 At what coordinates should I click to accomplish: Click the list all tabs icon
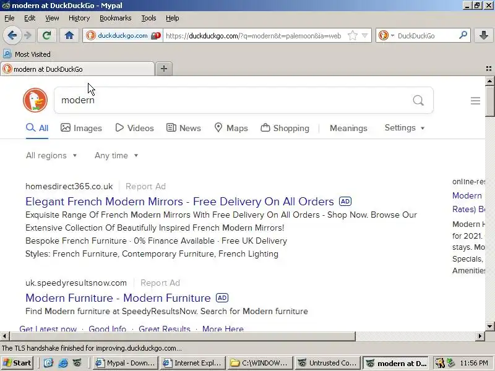tap(489, 69)
